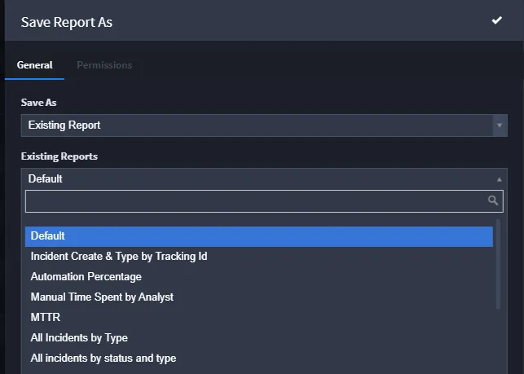Screen dimensions: 524x374
Task: Focus the report search input field
Action: (x=256, y=201)
